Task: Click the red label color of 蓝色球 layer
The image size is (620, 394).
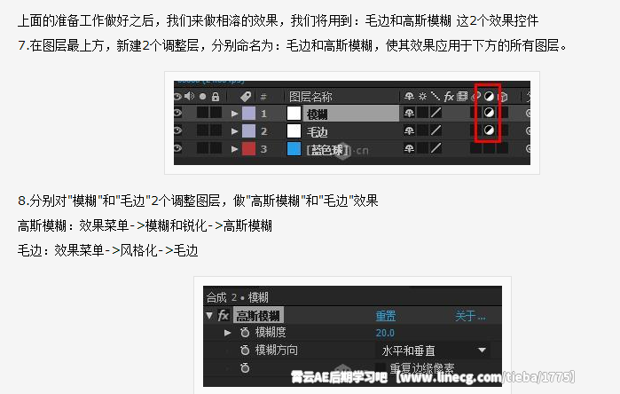Action: pos(248,149)
